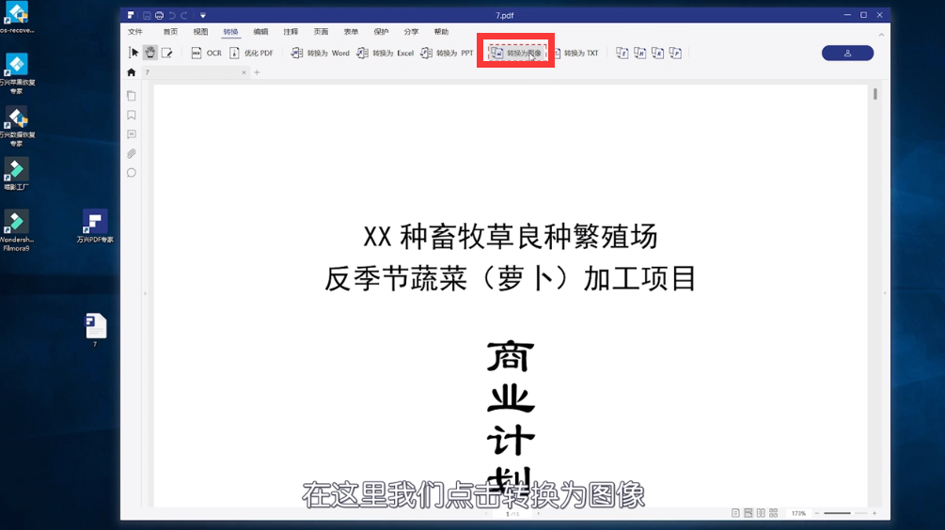Viewport: 945px width, 530px height.
Task: Select the 万兴数据恢复专家 desktop shortcut
Action: 17,127
